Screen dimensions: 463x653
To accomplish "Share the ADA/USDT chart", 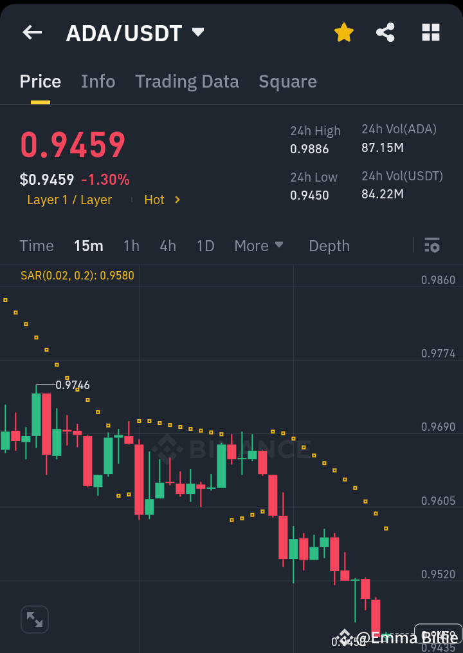I will point(385,32).
